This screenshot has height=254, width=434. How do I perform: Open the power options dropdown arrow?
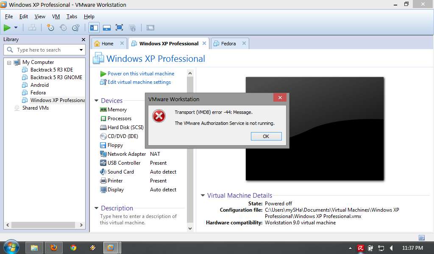[x=16, y=28]
